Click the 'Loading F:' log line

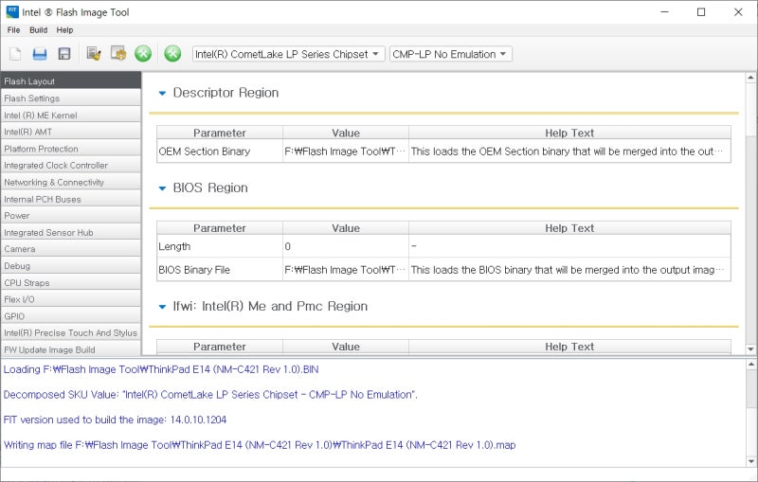161,369
